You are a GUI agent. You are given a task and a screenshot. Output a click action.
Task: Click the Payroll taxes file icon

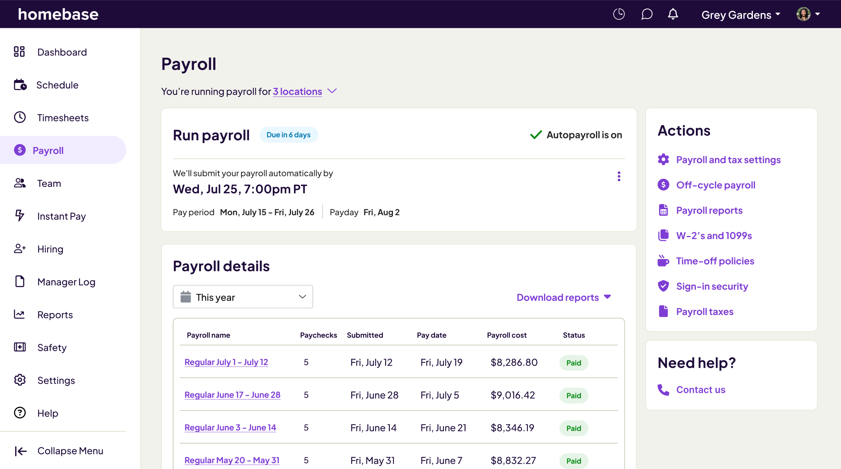(663, 311)
